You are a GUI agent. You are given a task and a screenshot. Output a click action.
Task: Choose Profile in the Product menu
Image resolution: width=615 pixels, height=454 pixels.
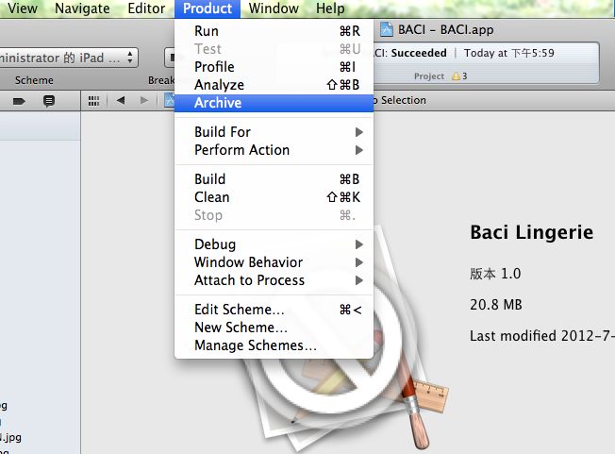pos(274,67)
